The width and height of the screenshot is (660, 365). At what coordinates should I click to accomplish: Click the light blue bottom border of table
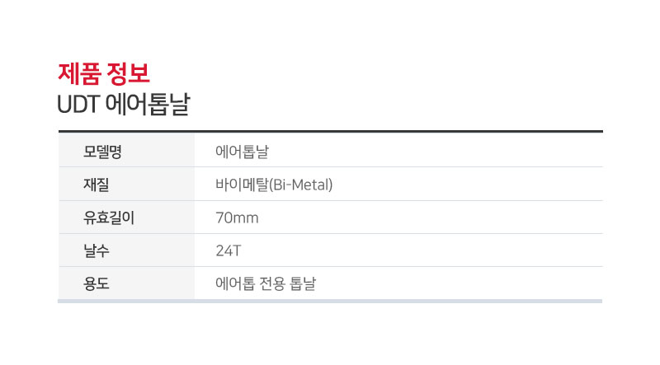coord(330,301)
